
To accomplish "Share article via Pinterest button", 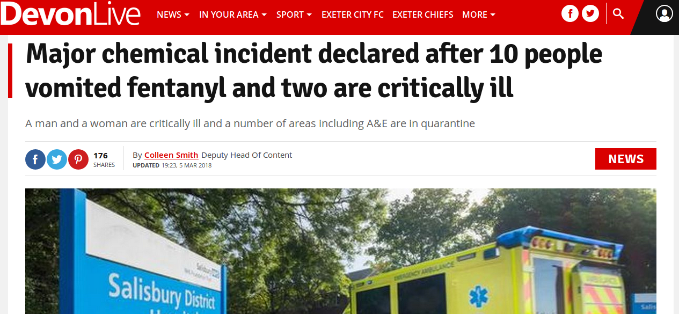I will click(78, 159).
